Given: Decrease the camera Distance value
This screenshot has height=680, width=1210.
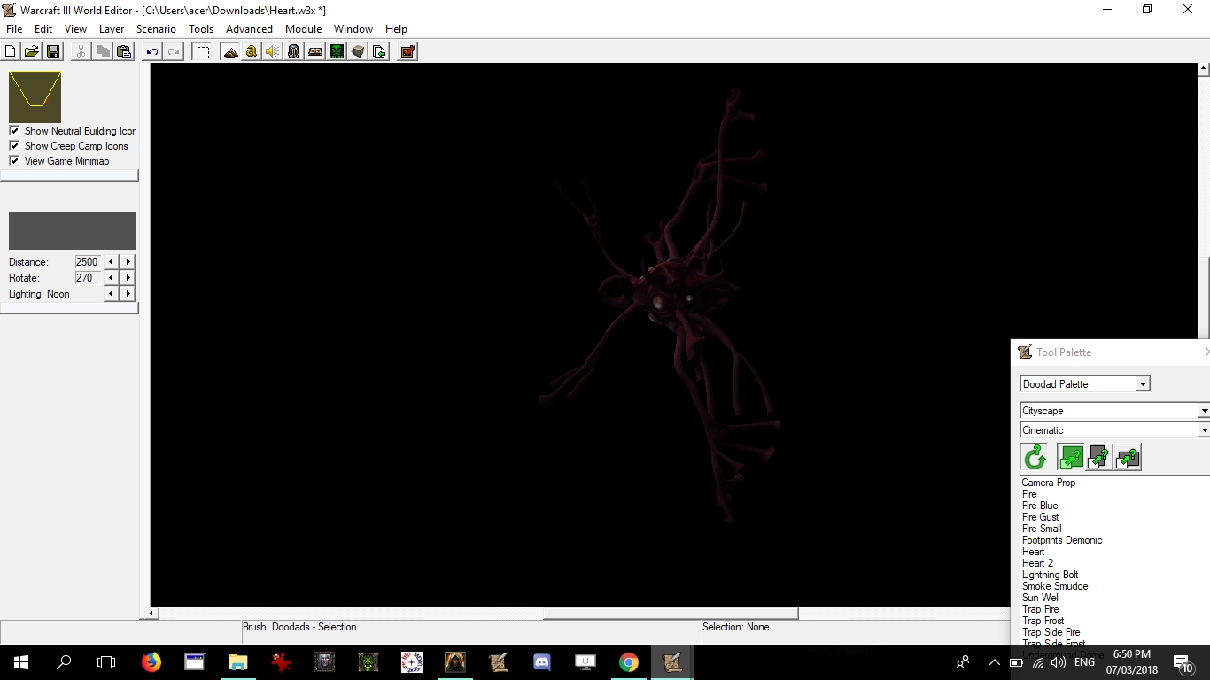Looking at the screenshot, I should click(112, 262).
